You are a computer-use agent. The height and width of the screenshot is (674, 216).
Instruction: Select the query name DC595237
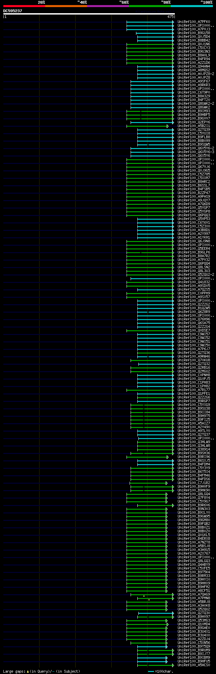[x=13, y=11]
